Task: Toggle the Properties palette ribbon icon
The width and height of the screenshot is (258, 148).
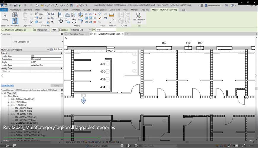Action: pos(15,21)
